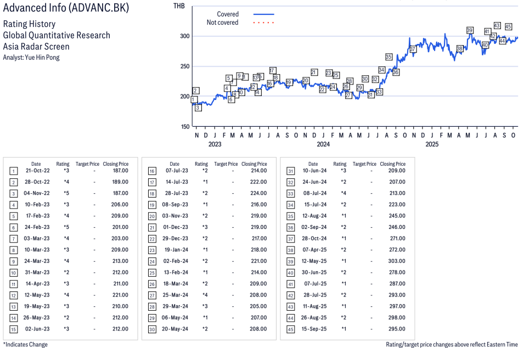Click the Target Price header in first table
Image resolution: width=524 pixels, height=348 pixels.
click(87, 164)
